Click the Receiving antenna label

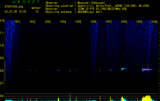point(59,12)
